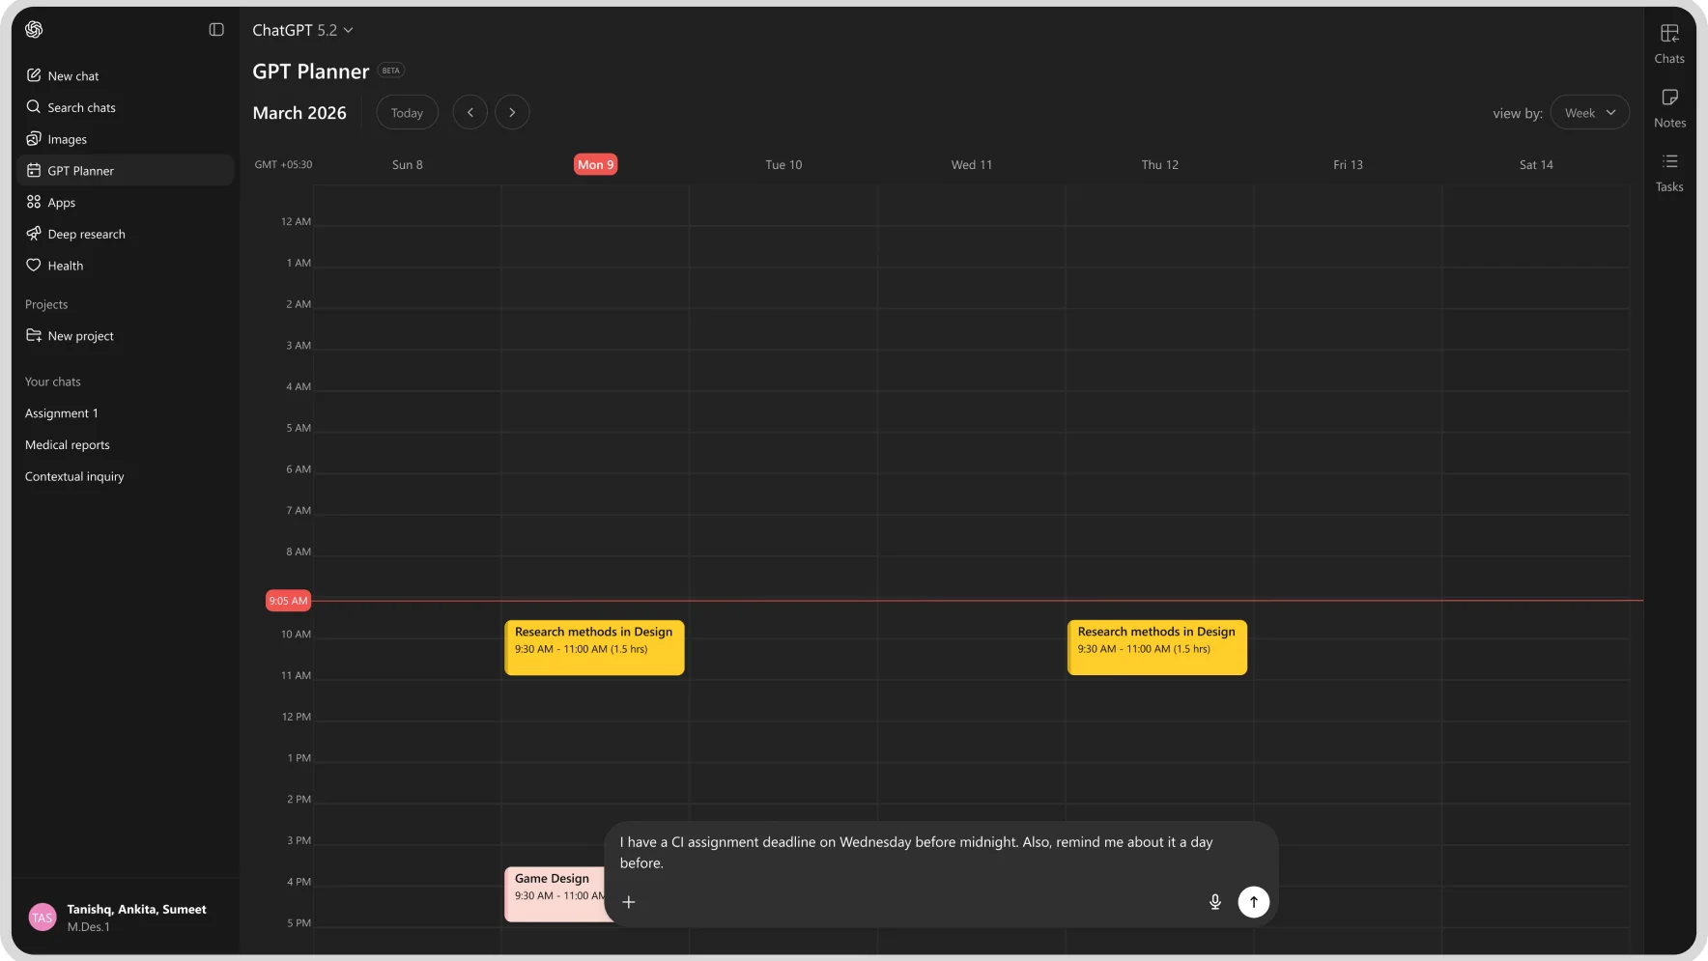The image size is (1708, 961).
Task: Open the Week view dropdown
Action: 1590,113
